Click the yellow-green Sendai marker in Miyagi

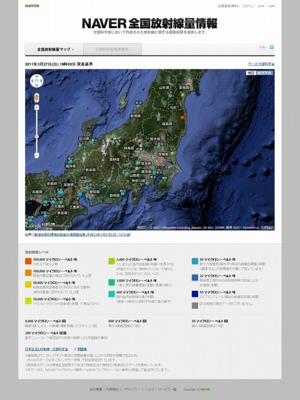pyautogui.click(x=183, y=95)
